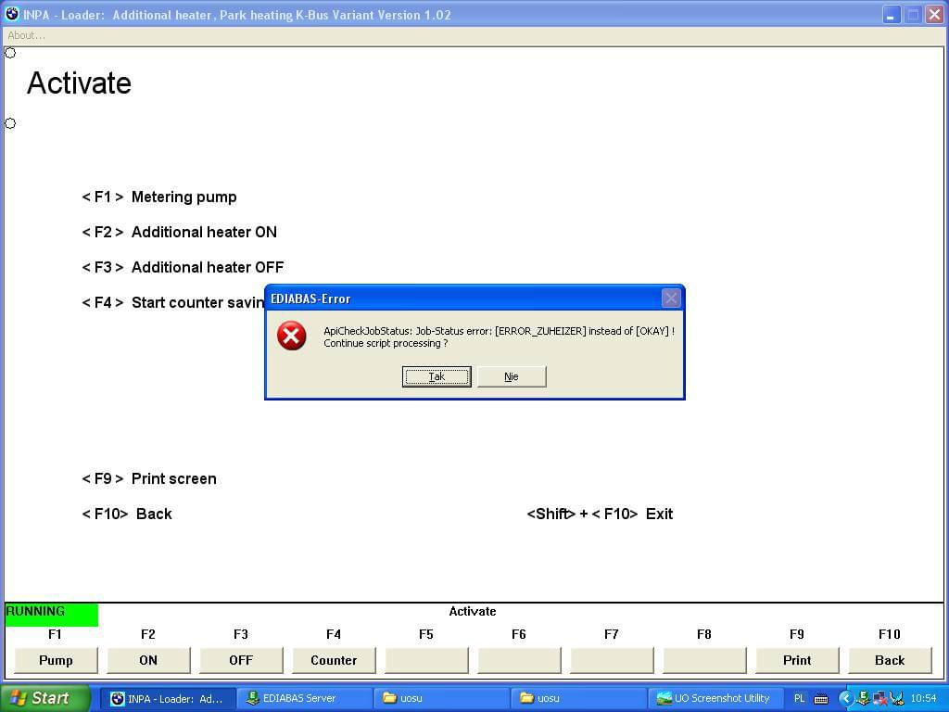Switch to EDIABAS Server in the taskbar

pyautogui.click(x=303, y=699)
